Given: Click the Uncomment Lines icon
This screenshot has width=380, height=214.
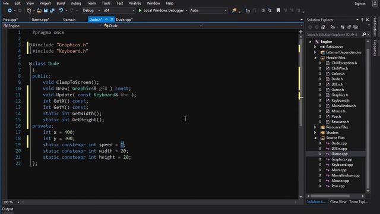Looking at the screenshot, I should pos(270,11).
